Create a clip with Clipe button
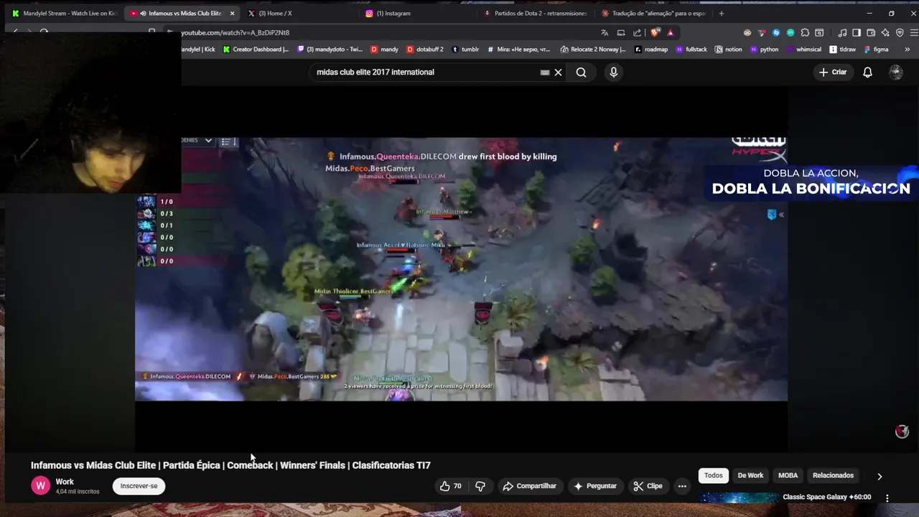Viewport: 919px width, 517px height. [648, 486]
